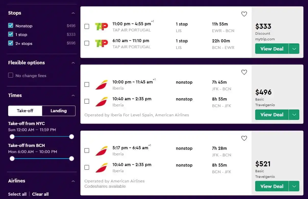This screenshot has height=199, width=308.
Task: Select the Take-off times tab
Action: (25, 111)
